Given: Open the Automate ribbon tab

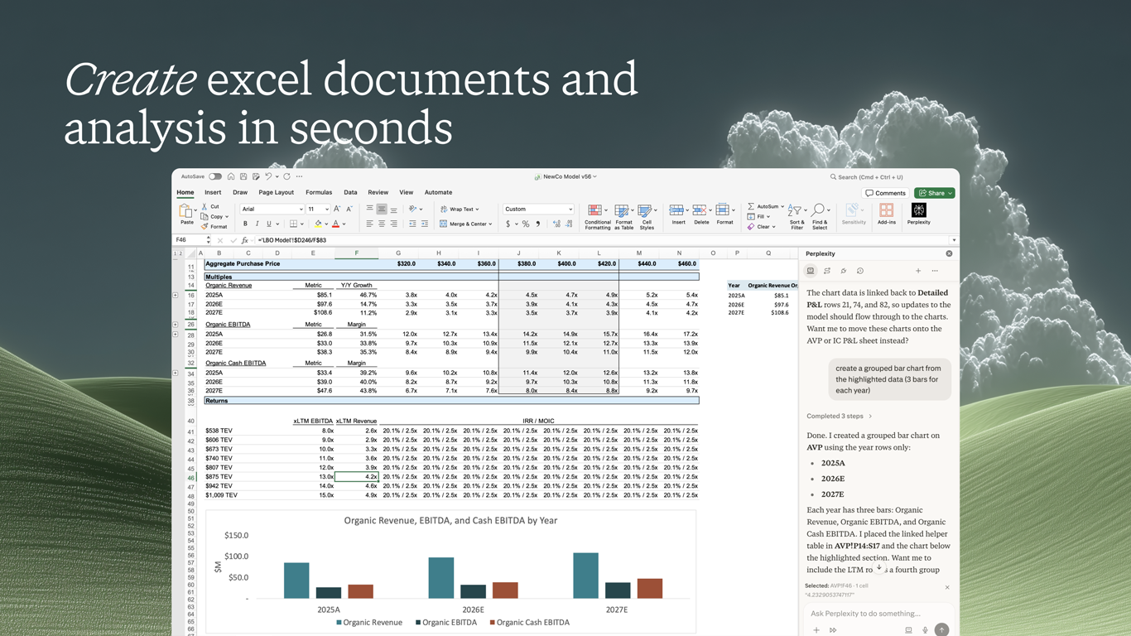Looking at the screenshot, I should [438, 192].
